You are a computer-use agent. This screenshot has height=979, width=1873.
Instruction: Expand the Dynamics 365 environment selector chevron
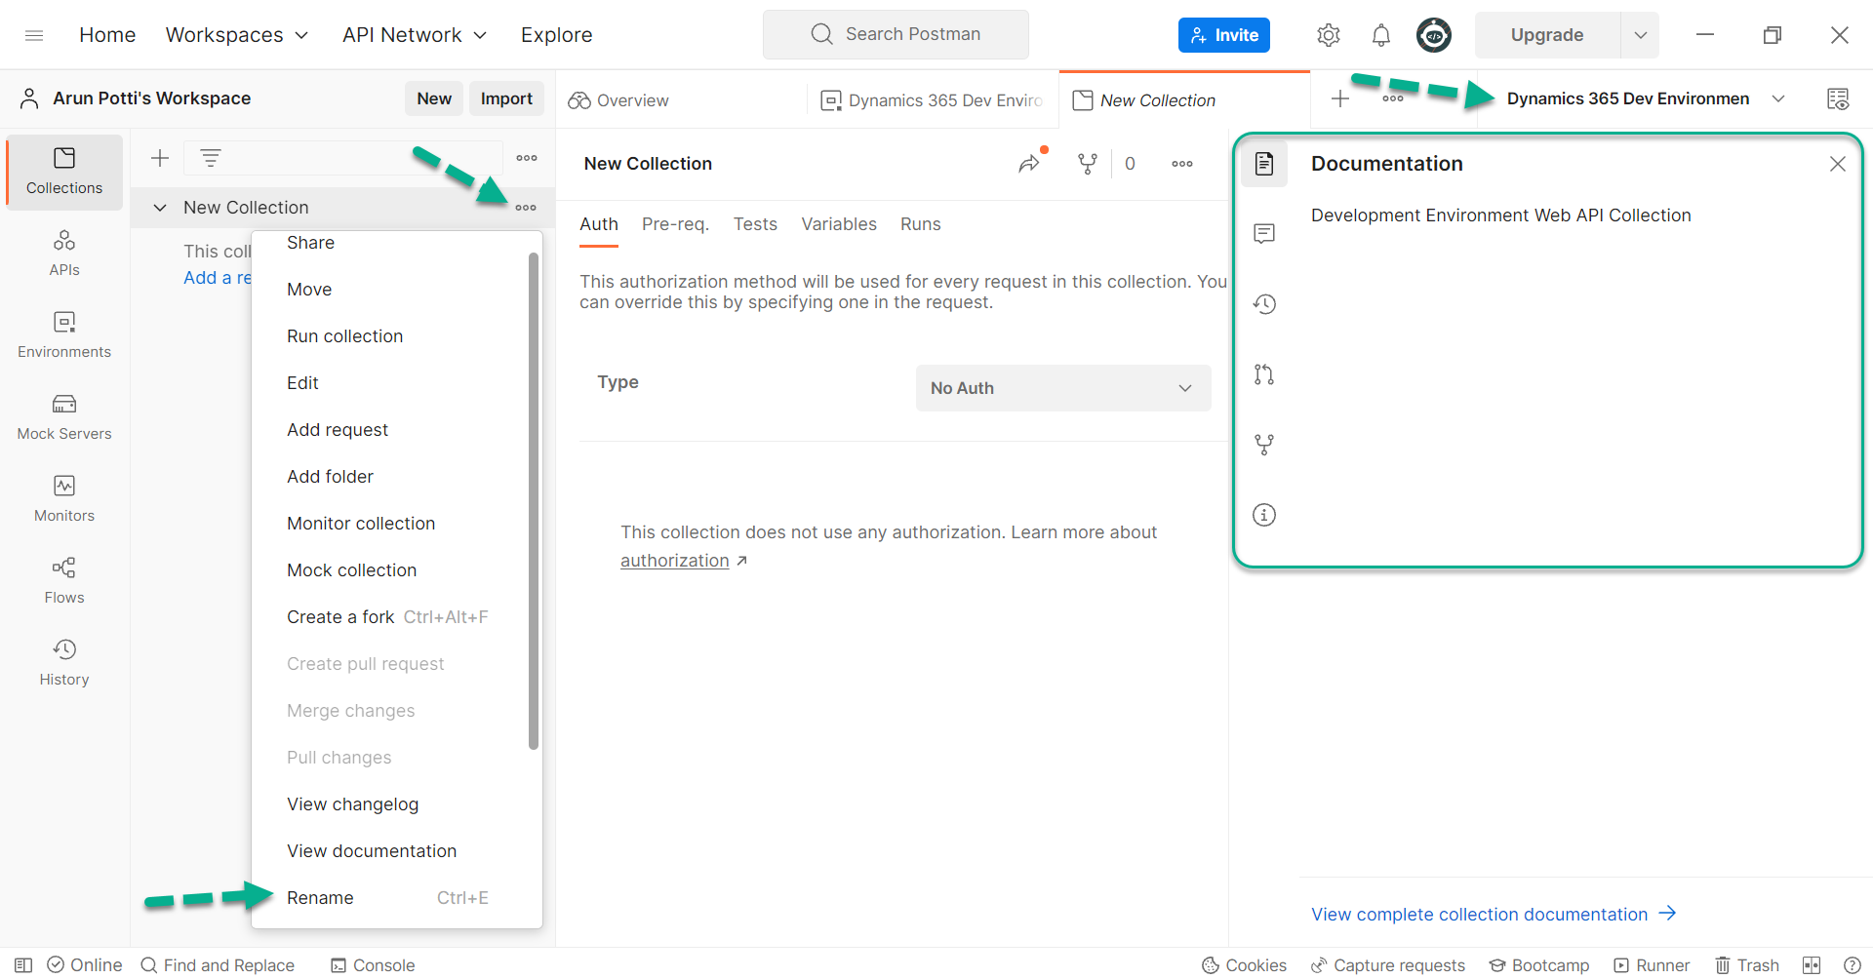(1779, 98)
